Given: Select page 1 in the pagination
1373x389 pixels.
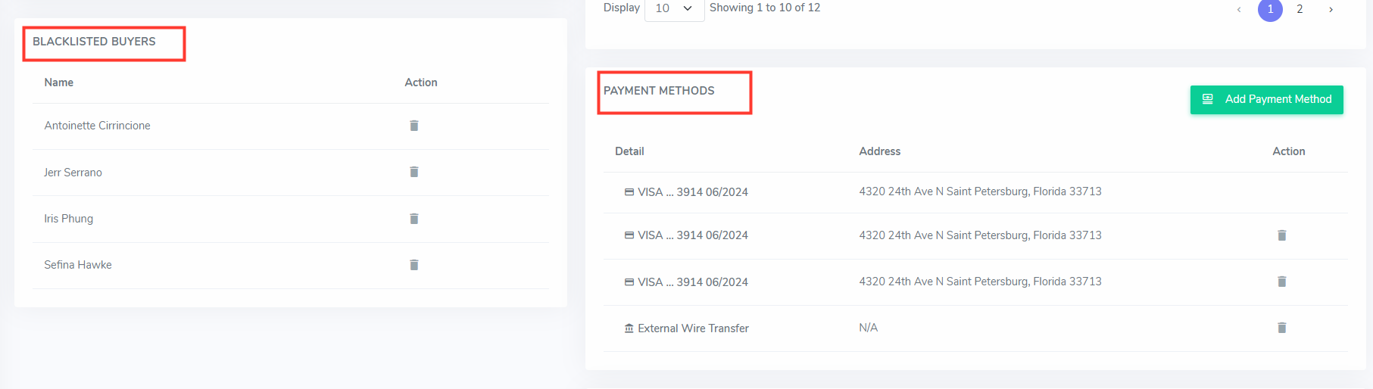Looking at the screenshot, I should [x=1270, y=9].
